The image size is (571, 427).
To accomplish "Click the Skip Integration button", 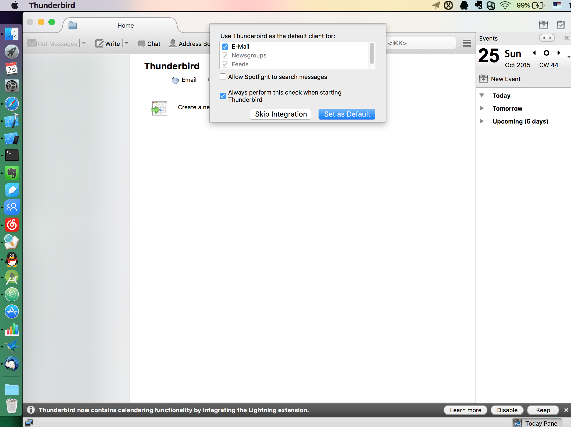I will (x=281, y=114).
